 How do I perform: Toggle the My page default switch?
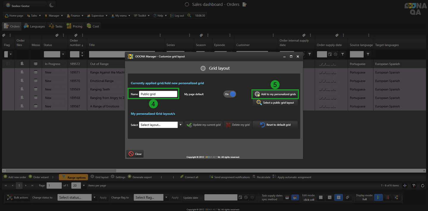[230, 94]
